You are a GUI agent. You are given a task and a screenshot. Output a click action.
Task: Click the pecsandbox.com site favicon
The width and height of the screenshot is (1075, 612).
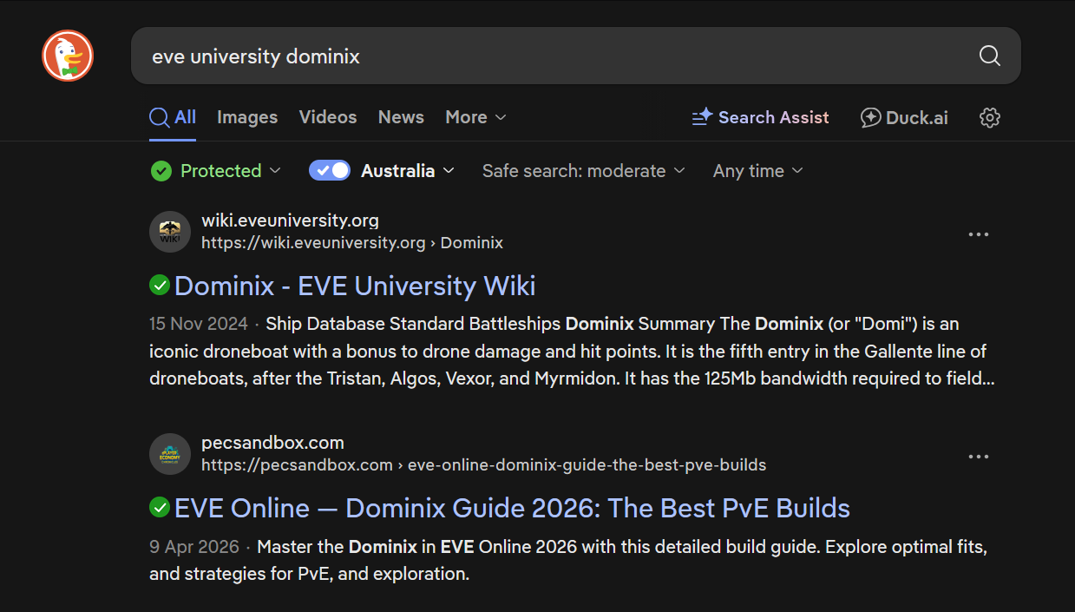170,454
